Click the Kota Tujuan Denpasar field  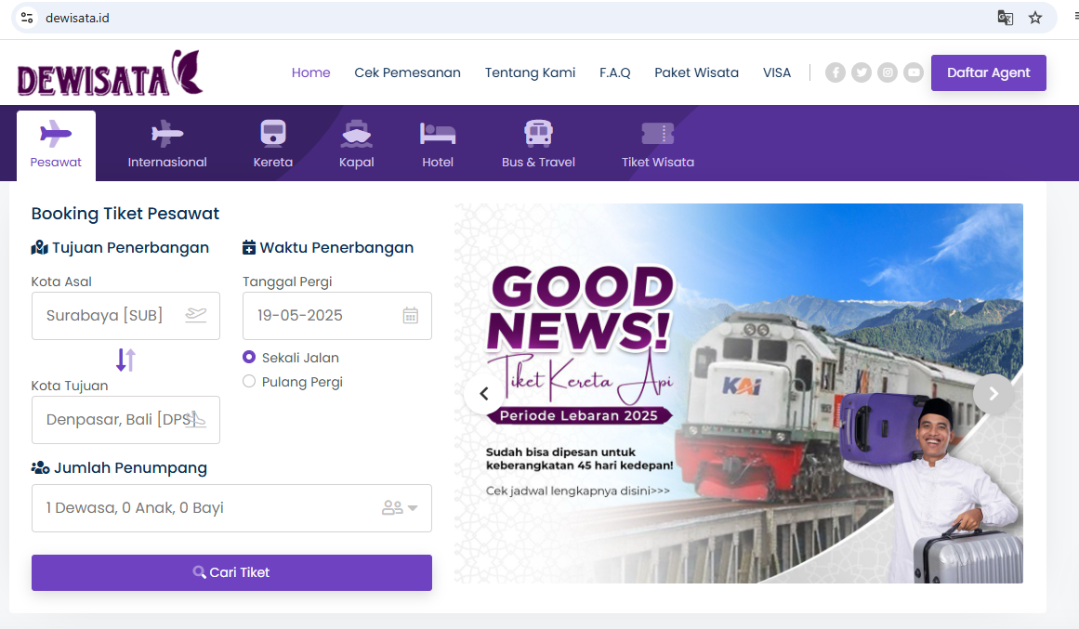125,420
